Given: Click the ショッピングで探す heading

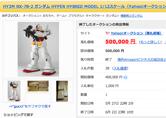Looking at the screenshot, I should coord(18,115).
